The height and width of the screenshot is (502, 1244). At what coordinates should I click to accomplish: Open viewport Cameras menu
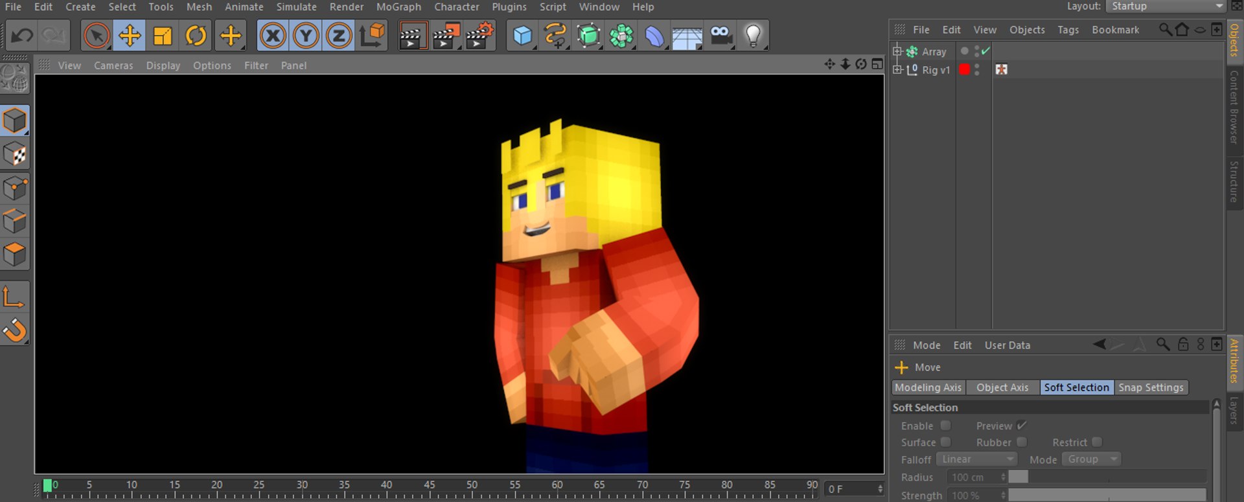point(113,65)
